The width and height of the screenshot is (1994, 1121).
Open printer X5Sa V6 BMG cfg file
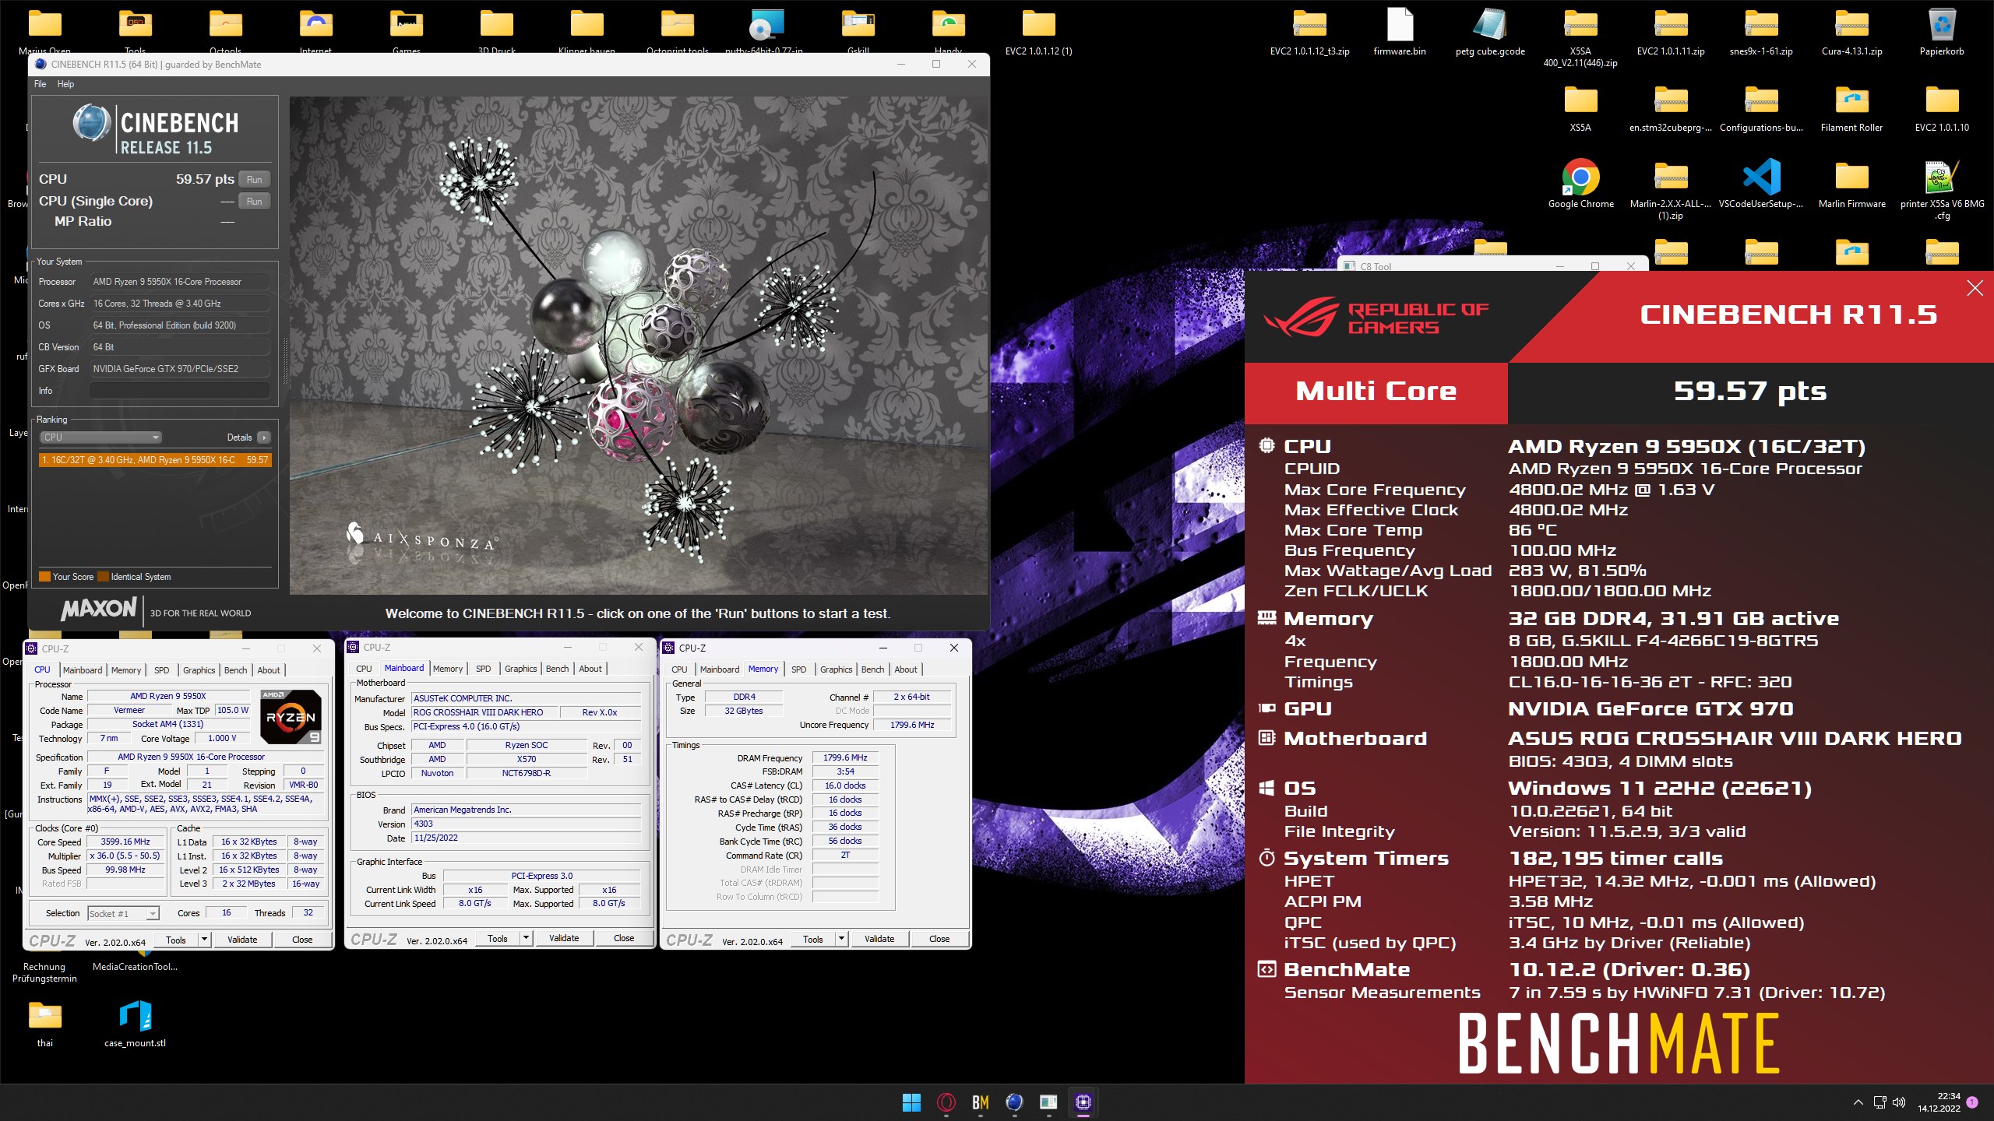click(x=1942, y=190)
